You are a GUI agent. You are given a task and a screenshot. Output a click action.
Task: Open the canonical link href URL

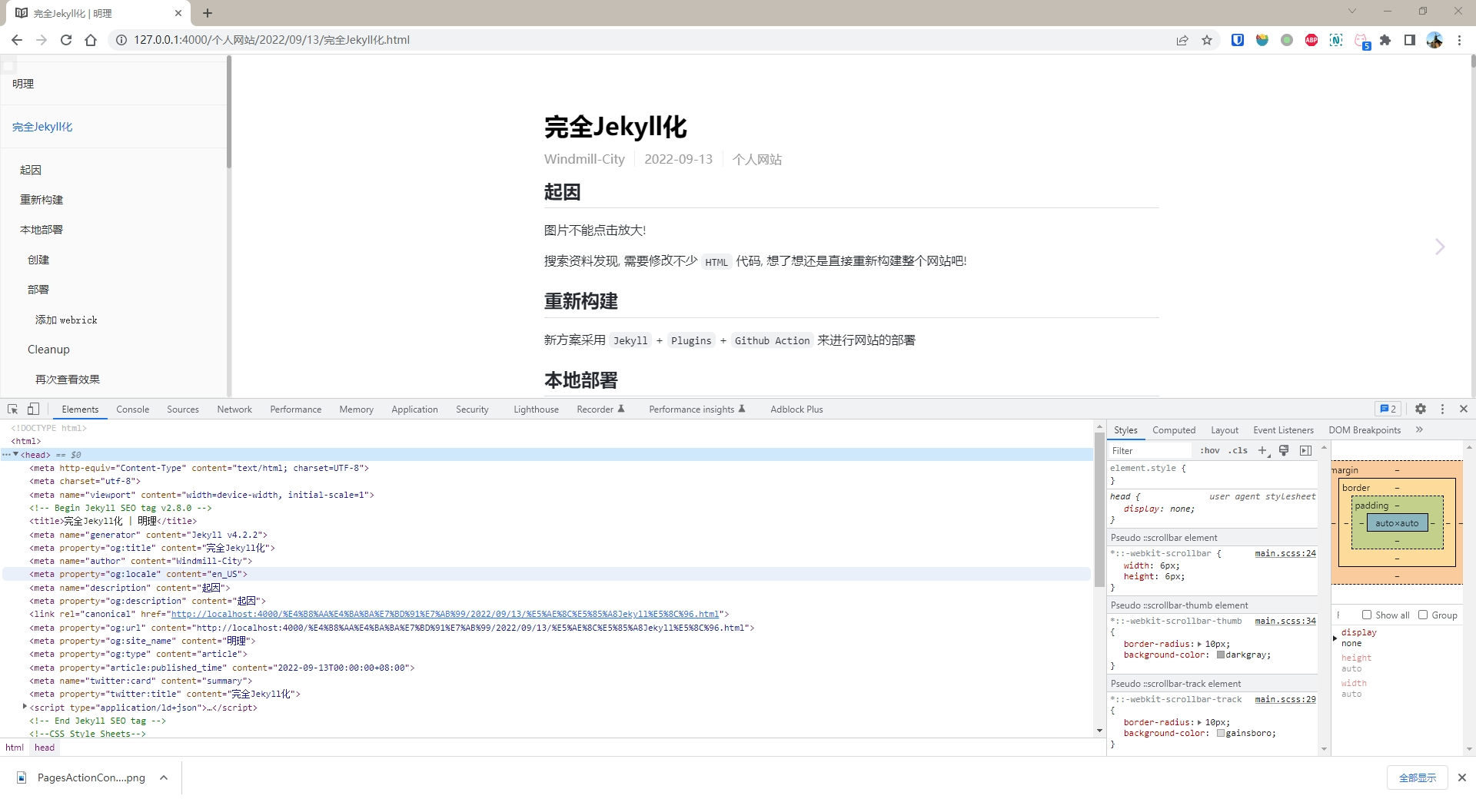[x=445, y=615]
